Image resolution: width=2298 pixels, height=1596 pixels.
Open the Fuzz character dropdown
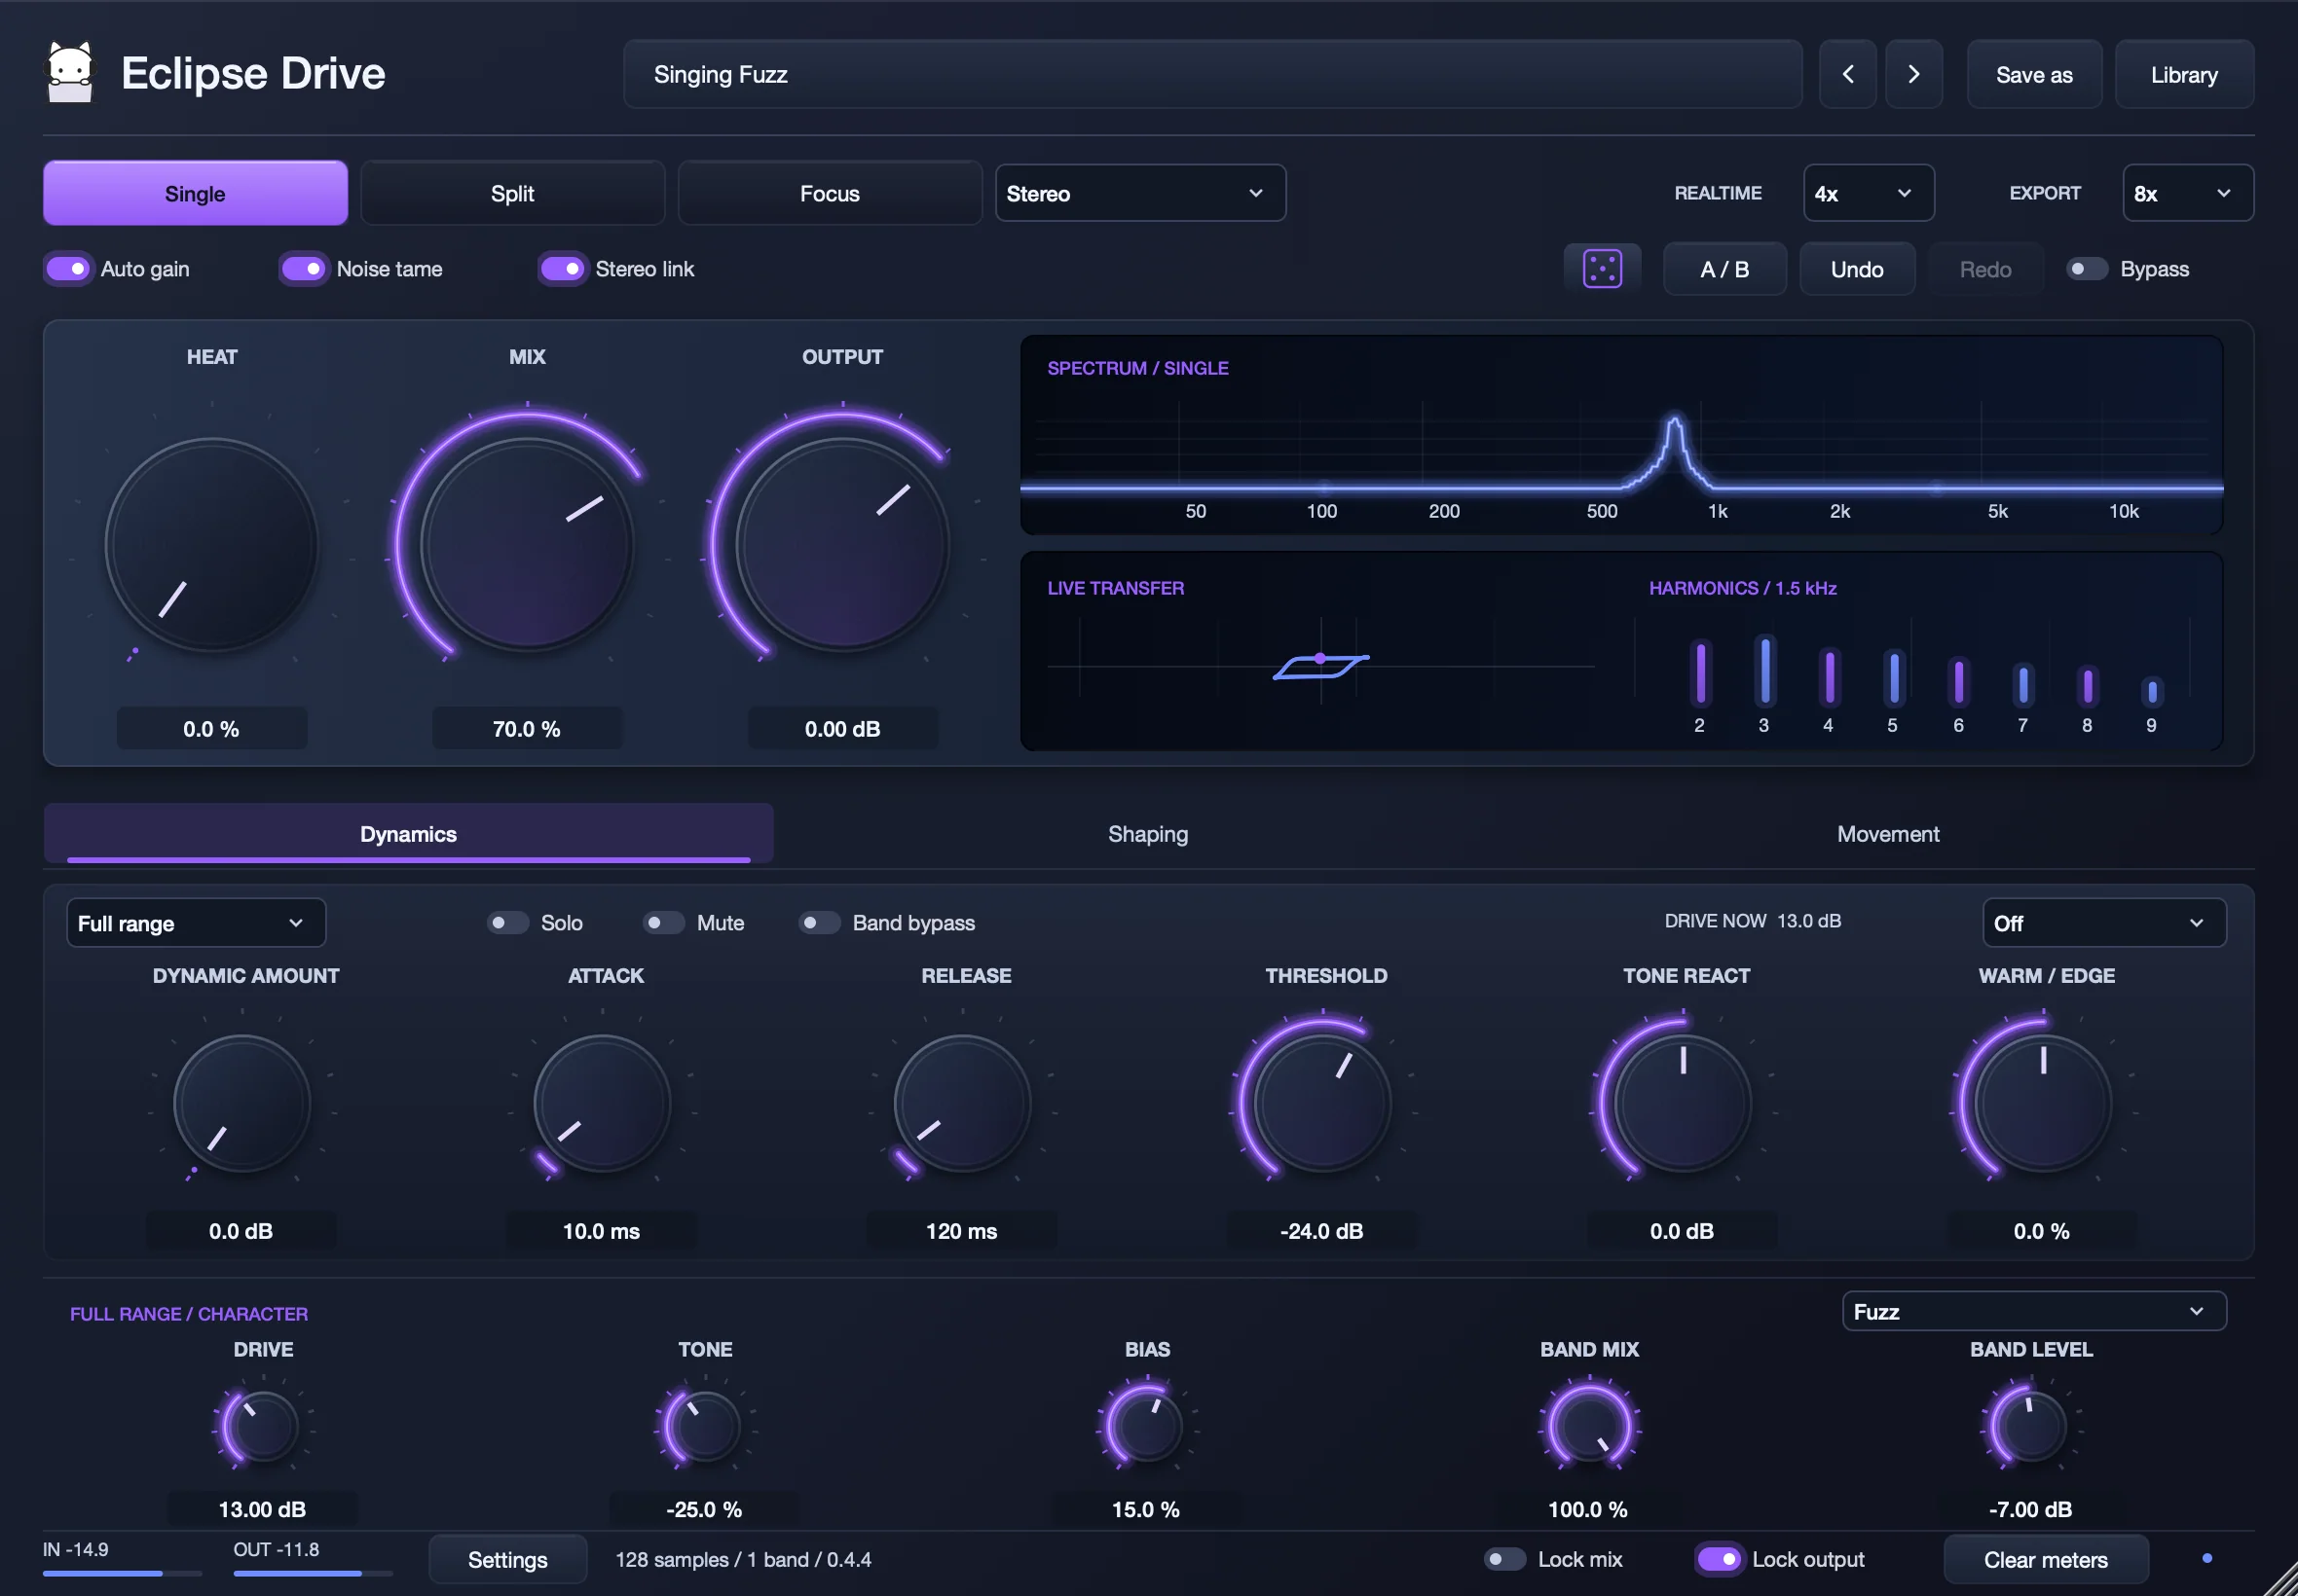tap(2034, 1311)
